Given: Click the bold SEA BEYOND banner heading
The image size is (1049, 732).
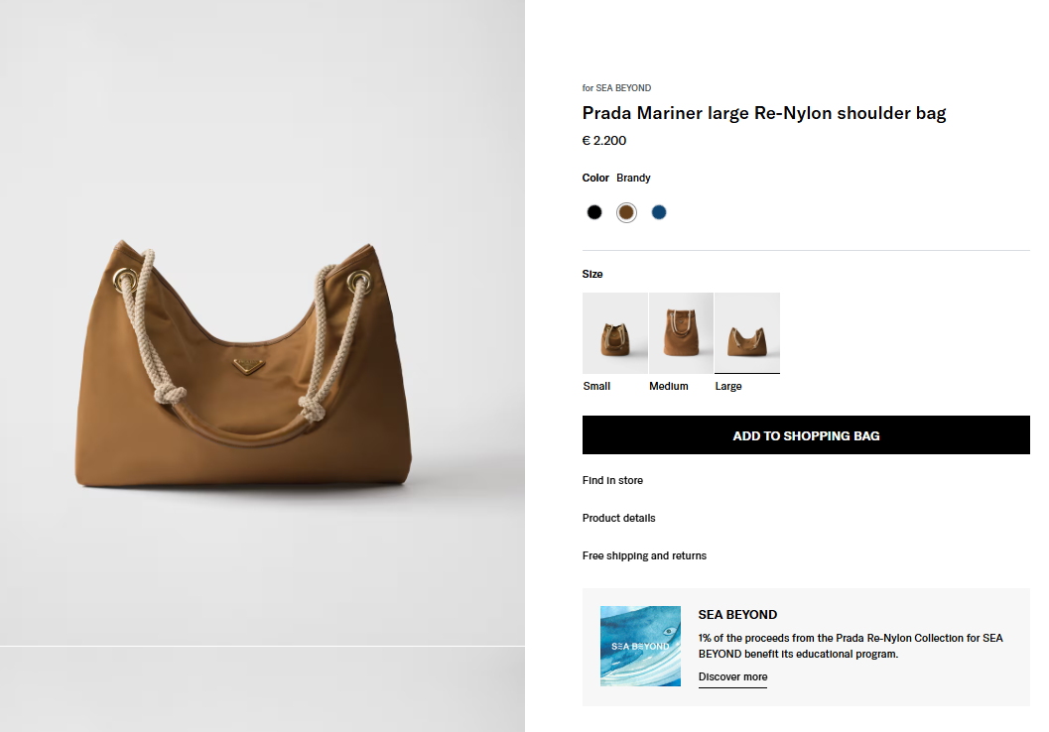Looking at the screenshot, I should [x=737, y=615].
